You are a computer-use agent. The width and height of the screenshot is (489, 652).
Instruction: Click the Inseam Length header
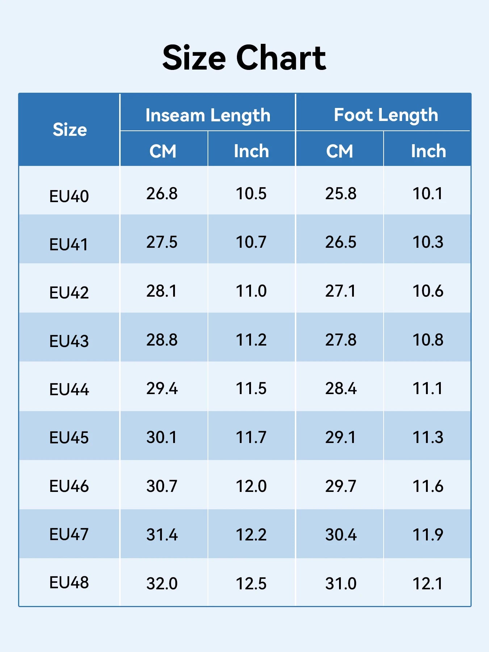[x=208, y=115]
